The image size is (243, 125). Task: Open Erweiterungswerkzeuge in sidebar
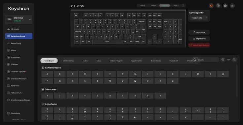tap(19, 100)
